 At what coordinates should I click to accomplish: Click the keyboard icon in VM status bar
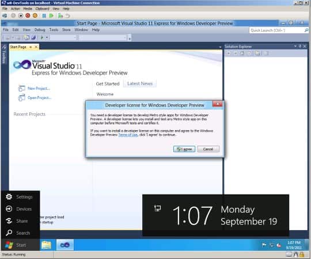coord(289,254)
